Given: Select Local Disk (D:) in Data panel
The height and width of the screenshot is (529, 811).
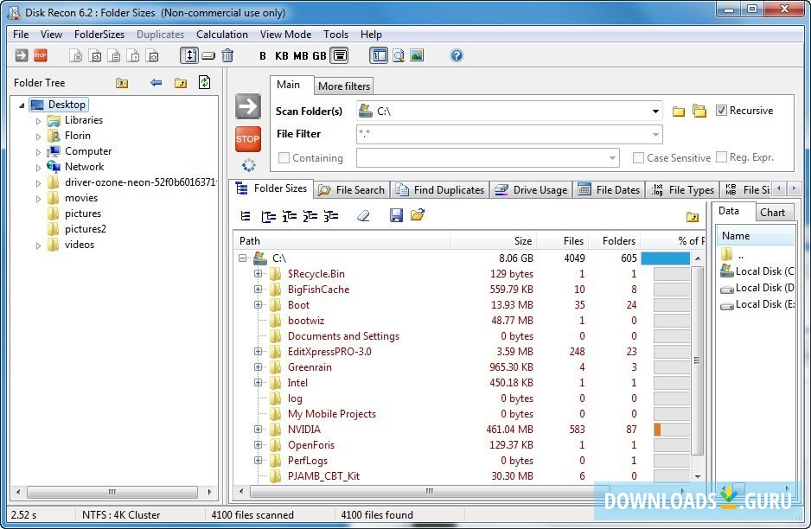Looking at the screenshot, I should (758, 288).
